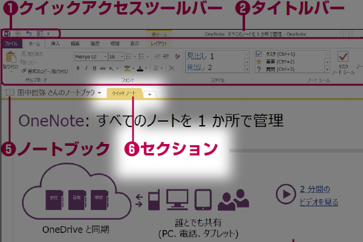Click the styles gallery up arrow
This screenshot has height=242, width=363.
[x=247, y=54]
